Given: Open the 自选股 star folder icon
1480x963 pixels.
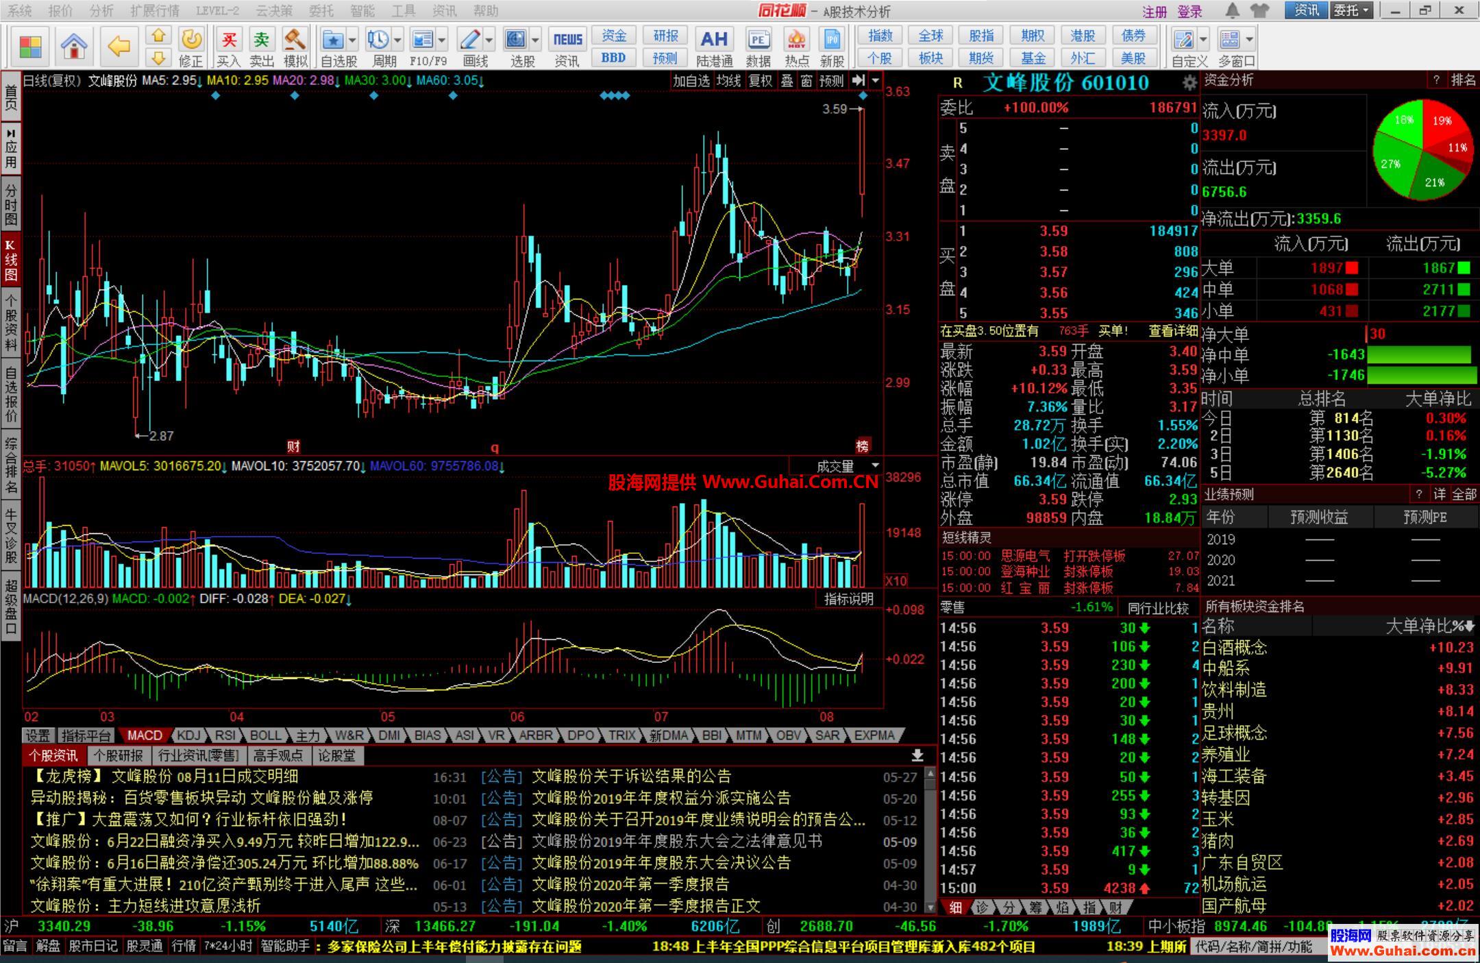Looking at the screenshot, I should 333,39.
